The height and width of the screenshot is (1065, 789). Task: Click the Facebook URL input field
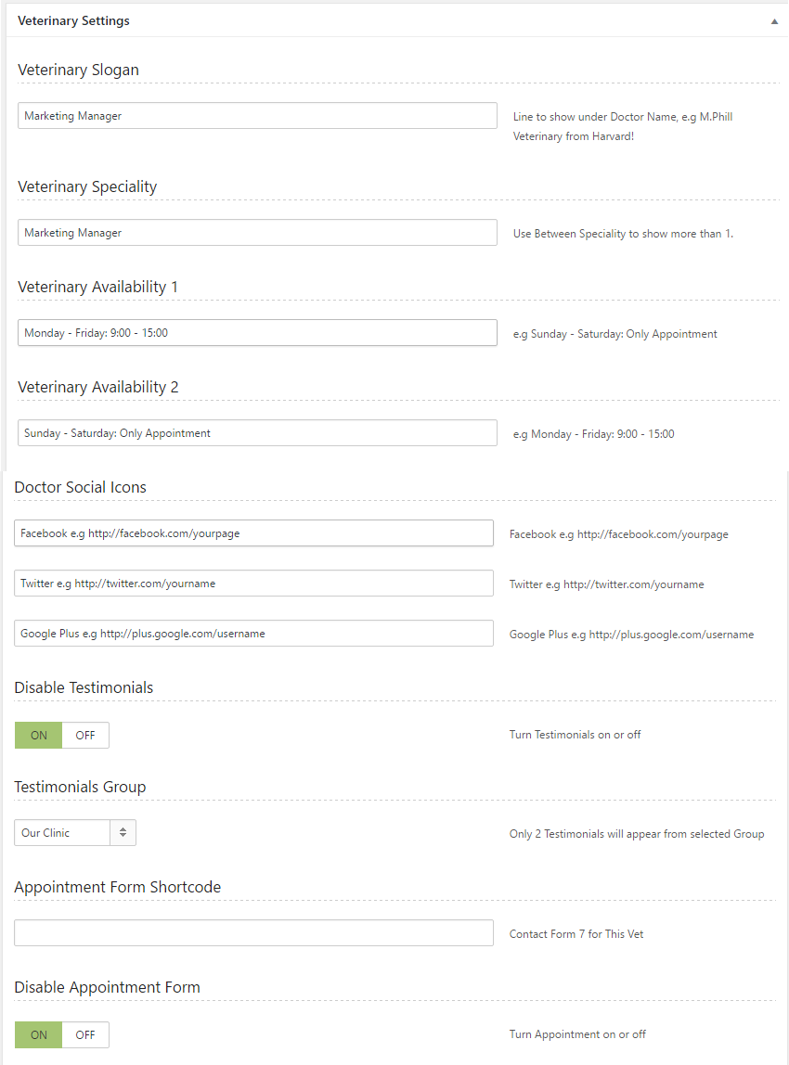click(253, 533)
